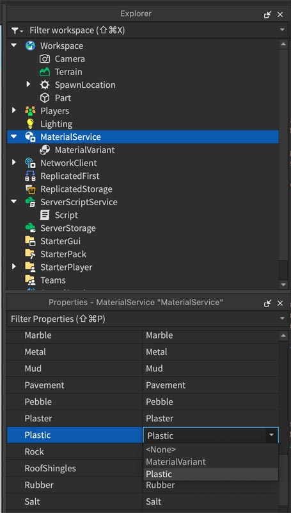Collapse the ServerScriptService node
The width and height of the screenshot is (291, 513).
pos(13,202)
